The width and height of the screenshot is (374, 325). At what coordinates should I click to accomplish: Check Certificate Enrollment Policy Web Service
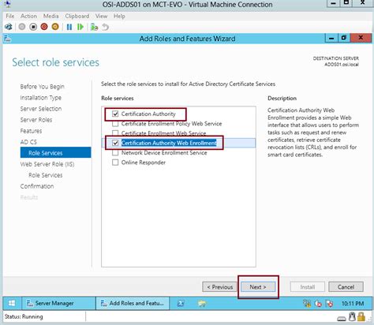click(115, 124)
